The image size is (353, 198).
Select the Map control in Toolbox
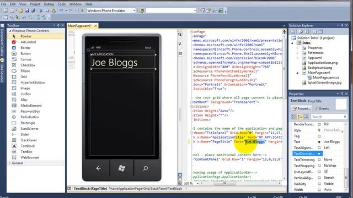click(36, 100)
